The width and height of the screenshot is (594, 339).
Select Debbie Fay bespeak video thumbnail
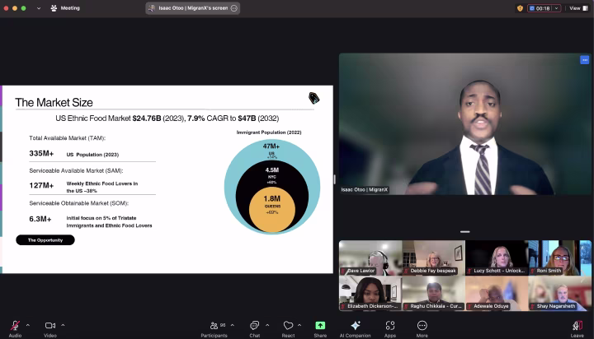[x=433, y=258]
